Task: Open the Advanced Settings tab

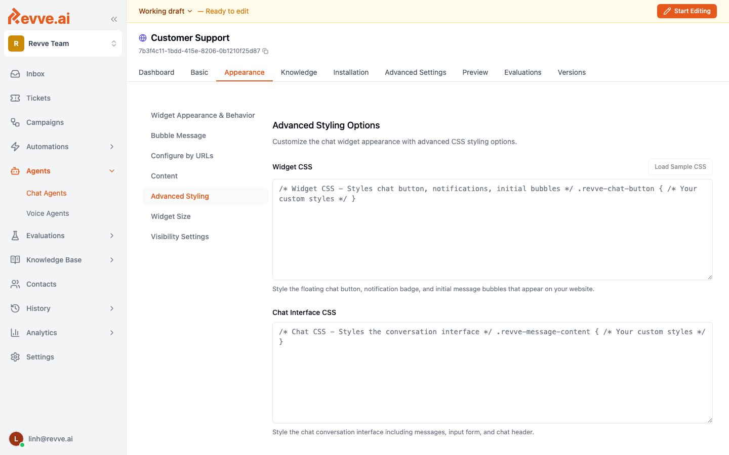Action: tap(416, 72)
